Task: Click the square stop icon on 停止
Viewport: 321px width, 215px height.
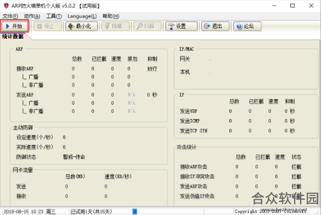Action: (39, 26)
